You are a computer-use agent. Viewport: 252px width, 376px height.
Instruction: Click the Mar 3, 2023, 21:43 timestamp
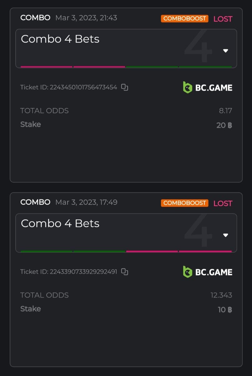pyautogui.click(x=86, y=18)
